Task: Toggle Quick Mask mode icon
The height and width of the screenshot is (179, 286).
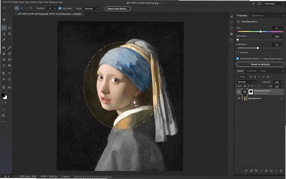Action: [x=4, y=110]
